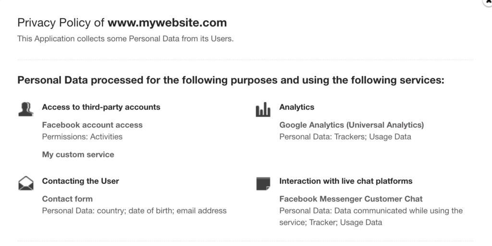Image resolution: width=492 pixels, height=246 pixels.
Task: Close the privacy policy popup
Action: coord(489,2)
